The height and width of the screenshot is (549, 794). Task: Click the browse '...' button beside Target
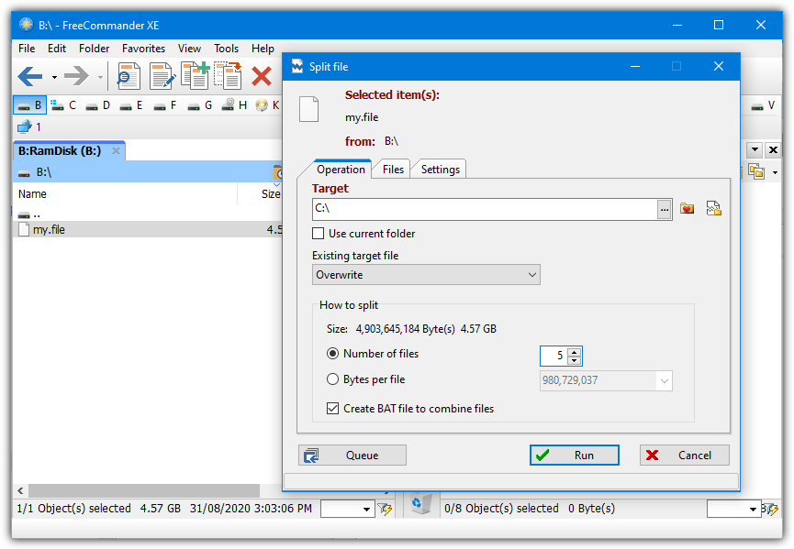pyautogui.click(x=665, y=209)
